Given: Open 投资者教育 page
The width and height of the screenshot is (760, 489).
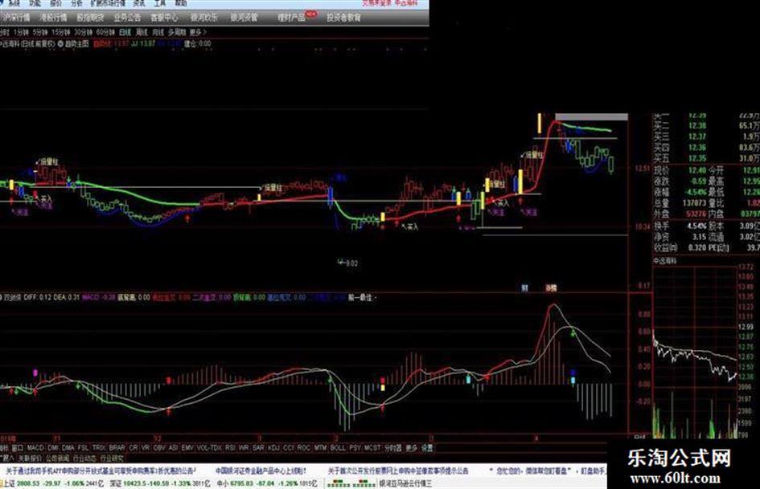Looking at the screenshot, I should pos(343,18).
